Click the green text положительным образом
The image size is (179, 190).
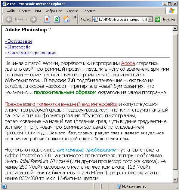(65, 92)
